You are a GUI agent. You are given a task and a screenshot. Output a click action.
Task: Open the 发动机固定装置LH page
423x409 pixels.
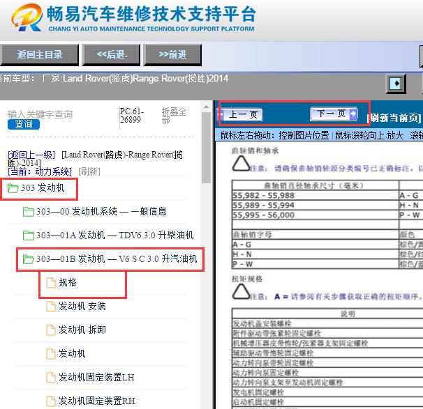[x=96, y=378]
